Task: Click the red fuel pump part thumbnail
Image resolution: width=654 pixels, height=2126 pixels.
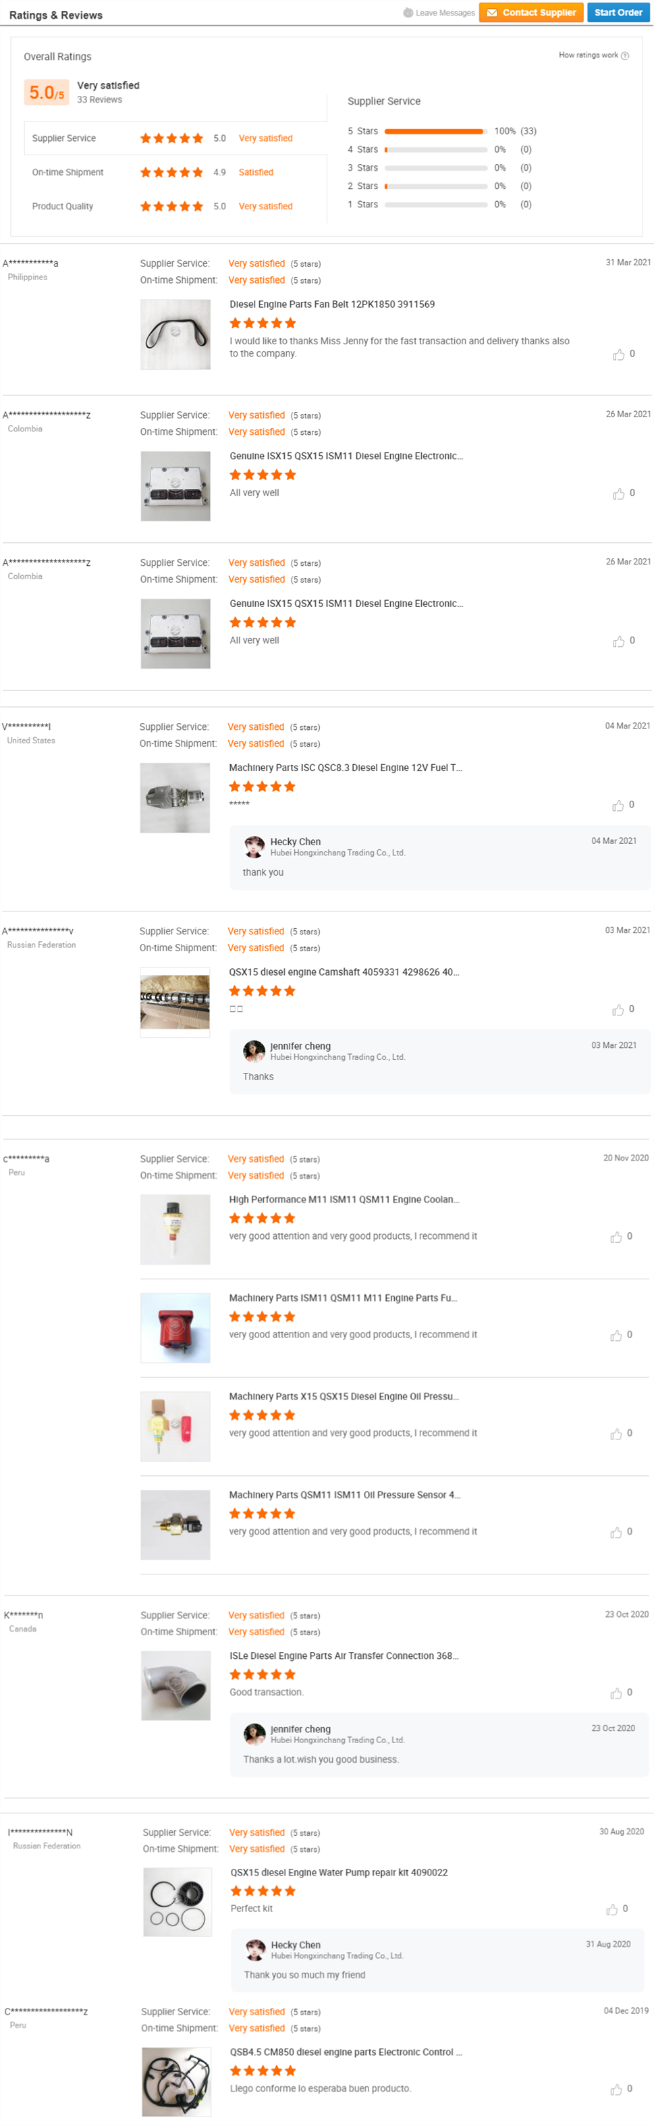Action: 175,1328
